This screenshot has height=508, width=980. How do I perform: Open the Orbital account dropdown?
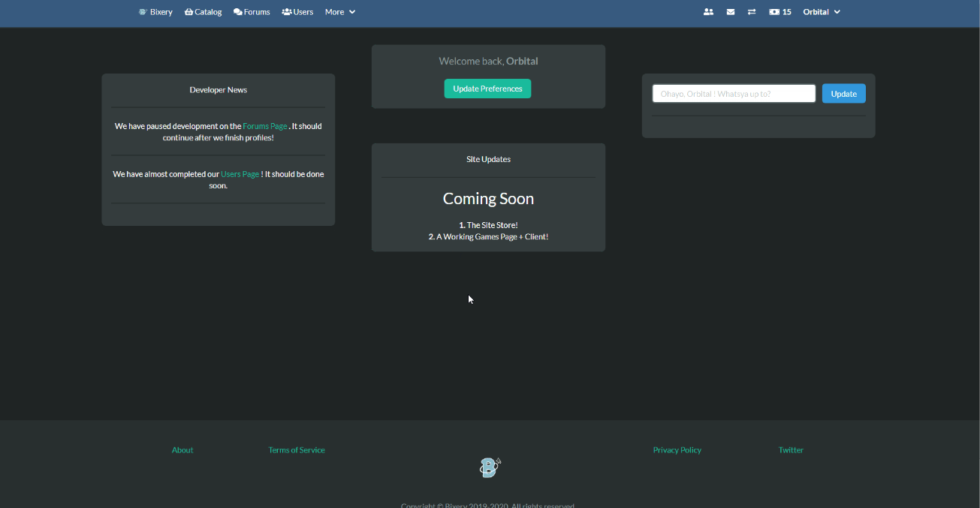[822, 12]
